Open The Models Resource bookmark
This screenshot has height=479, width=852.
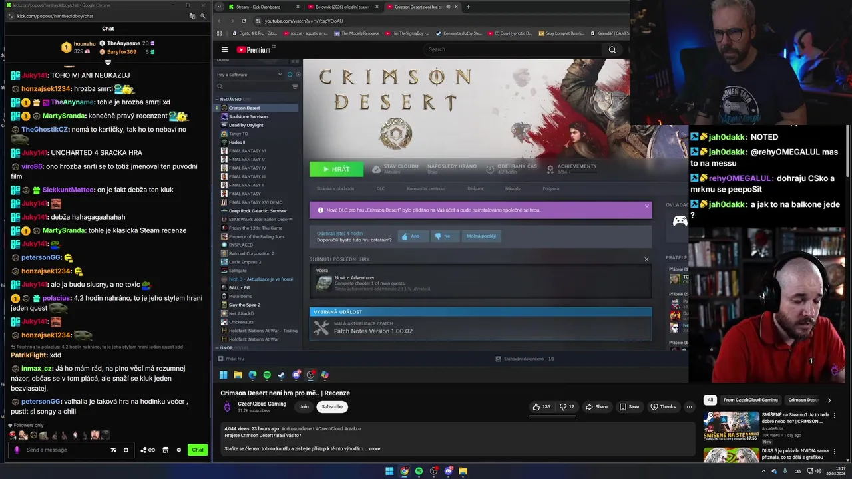pos(357,33)
